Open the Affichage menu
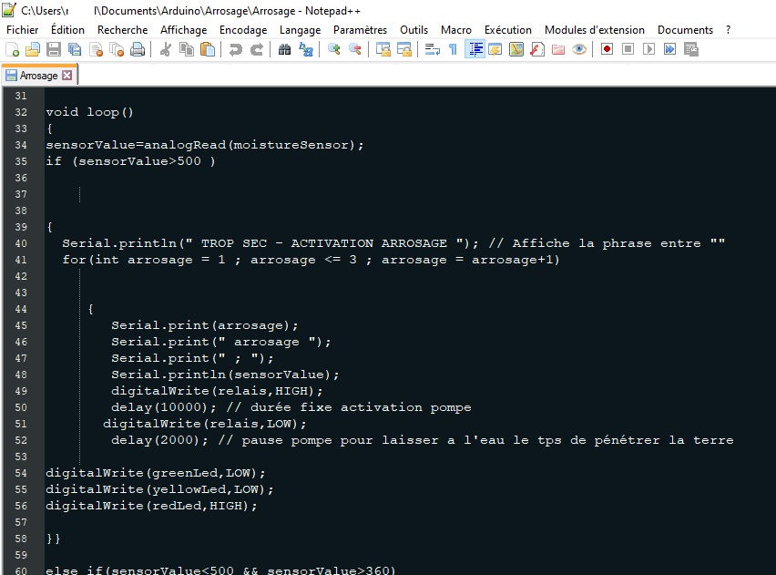The width and height of the screenshot is (776, 575). [184, 30]
